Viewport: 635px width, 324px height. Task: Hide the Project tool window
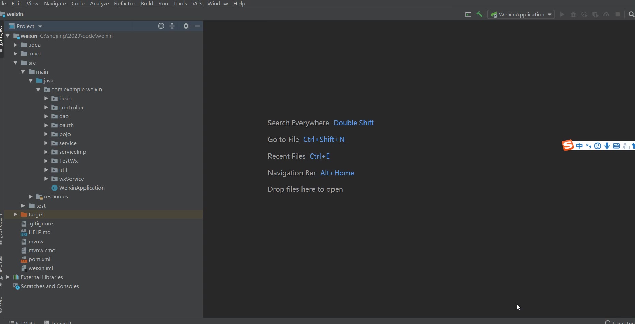point(197,26)
